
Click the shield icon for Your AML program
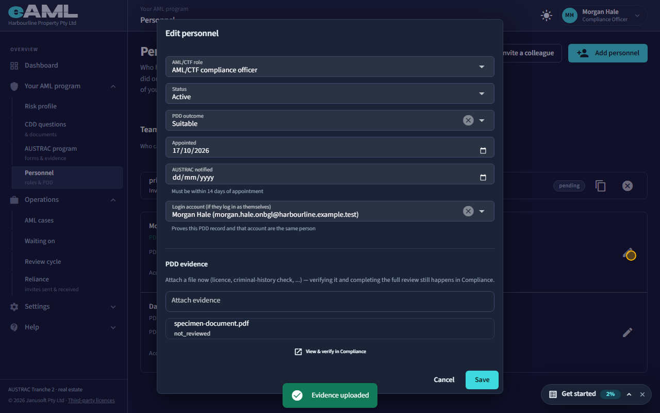pyautogui.click(x=14, y=86)
